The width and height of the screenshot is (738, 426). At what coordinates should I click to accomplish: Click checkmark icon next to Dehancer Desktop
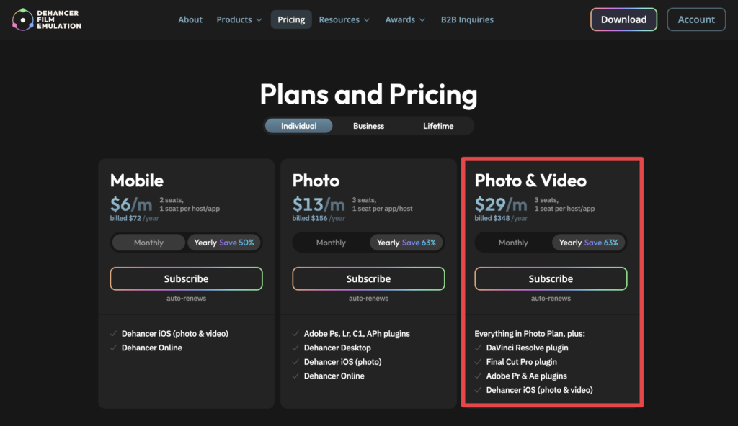(295, 348)
